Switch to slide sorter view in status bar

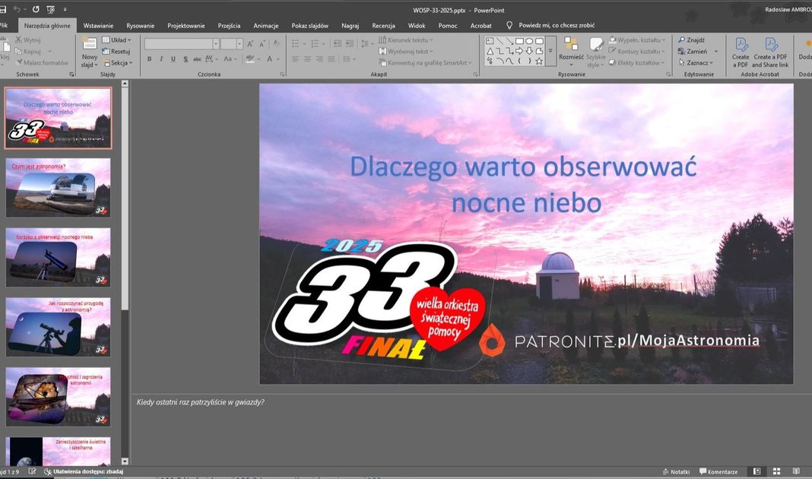pos(776,471)
